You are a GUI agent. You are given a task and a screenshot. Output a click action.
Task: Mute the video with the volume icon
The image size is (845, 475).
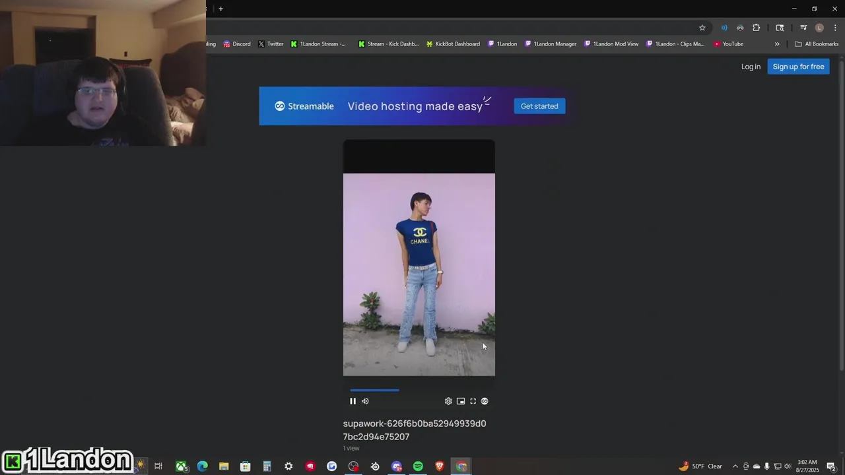click(x=365, y=401)
